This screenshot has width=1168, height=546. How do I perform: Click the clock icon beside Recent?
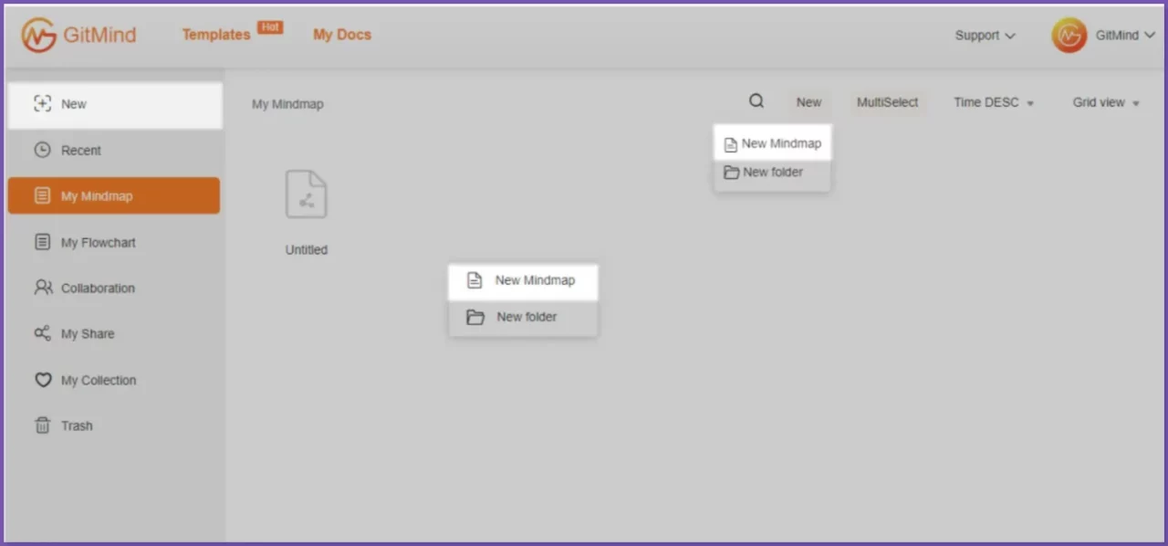[42, 151]
